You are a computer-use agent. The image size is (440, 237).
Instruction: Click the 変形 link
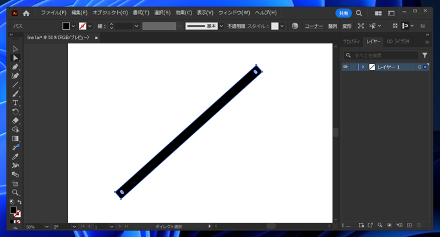[x=347, y=26]
